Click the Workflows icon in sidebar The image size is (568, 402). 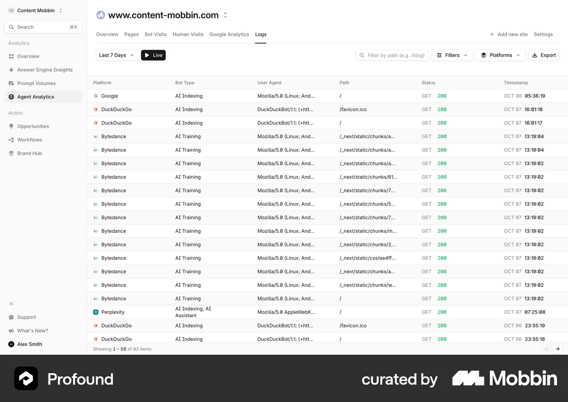tap(11, 140)
